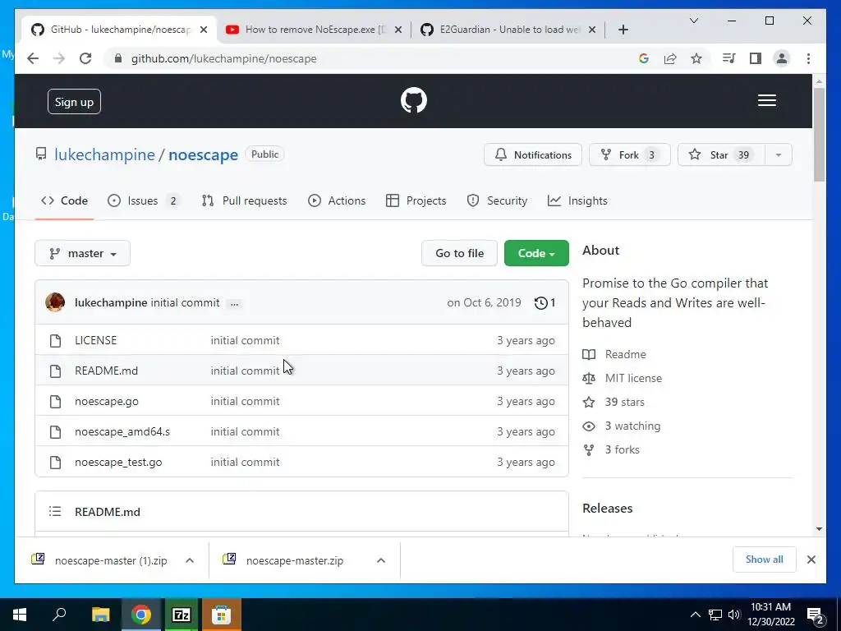Open the Insights tab

click(x=577, y=200)
